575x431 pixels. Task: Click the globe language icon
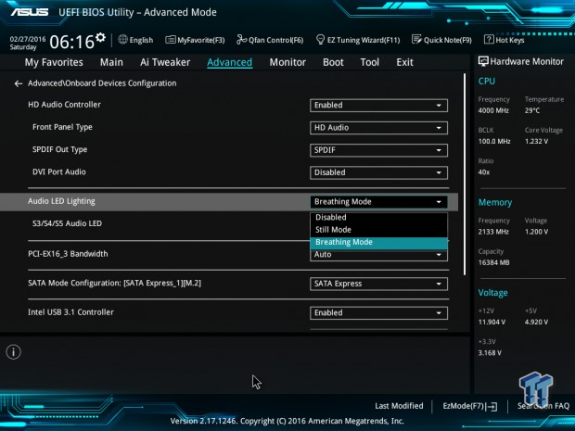click(122, 39)
